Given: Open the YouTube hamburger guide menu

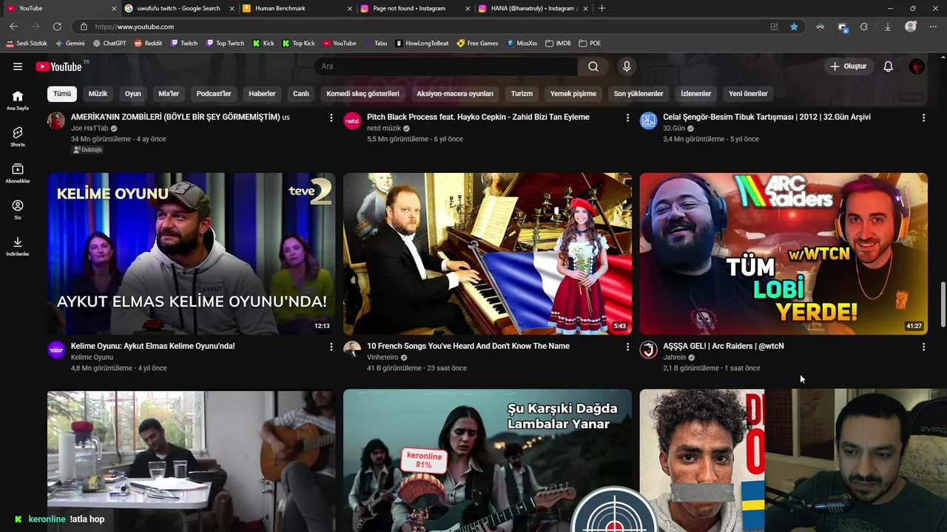Looking at the screenshot, I should 18,66.
